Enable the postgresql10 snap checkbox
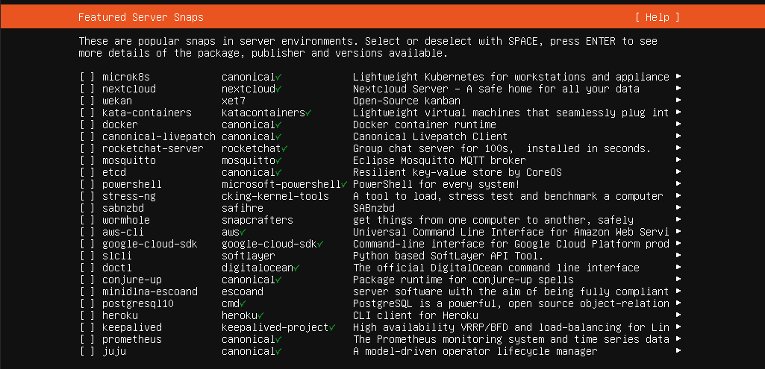This screenshot has width=765, height=369. point(87,303)
